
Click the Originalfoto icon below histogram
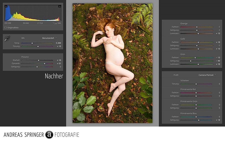(5, 27)
